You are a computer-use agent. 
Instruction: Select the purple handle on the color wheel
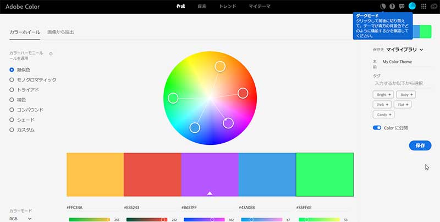pyautogui.click(x=228, y=123)
